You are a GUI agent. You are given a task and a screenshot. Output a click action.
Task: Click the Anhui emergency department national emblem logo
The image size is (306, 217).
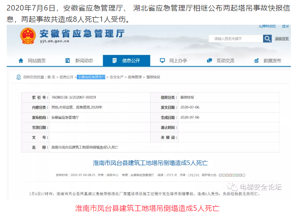point(28,36)
